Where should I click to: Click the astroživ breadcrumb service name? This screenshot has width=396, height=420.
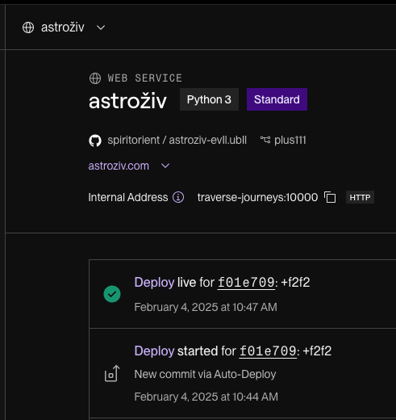(x=63, y=27)
